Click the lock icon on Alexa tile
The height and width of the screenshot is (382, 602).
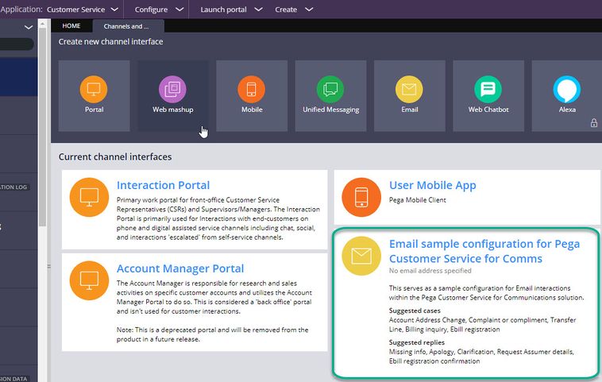(594, 123)
